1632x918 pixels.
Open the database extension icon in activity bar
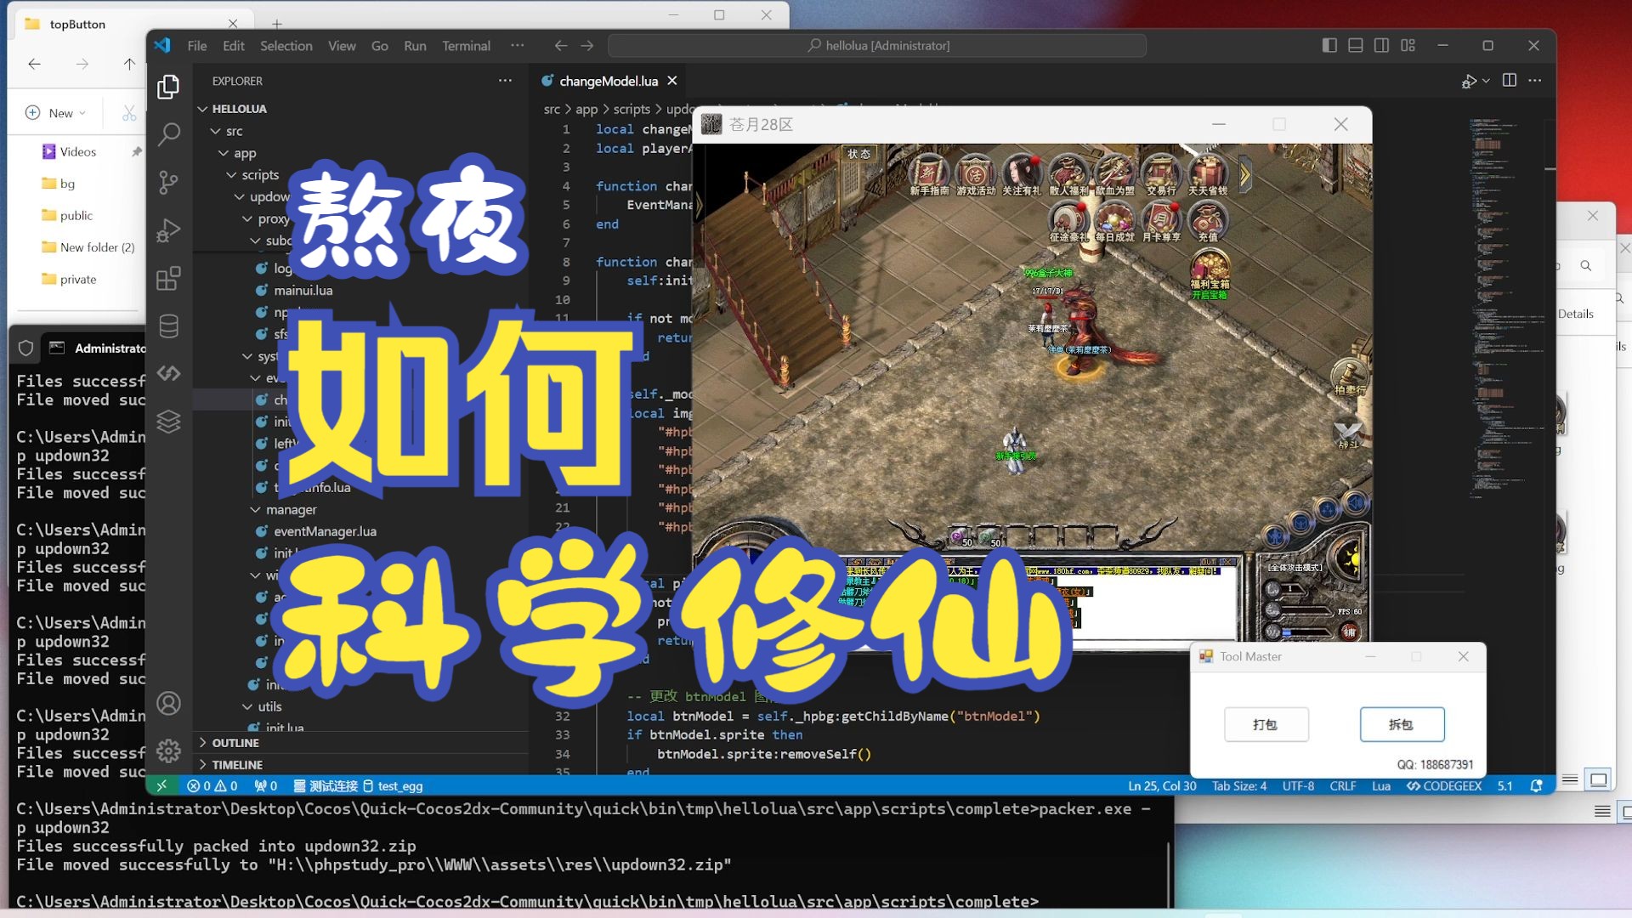point(168,326)
